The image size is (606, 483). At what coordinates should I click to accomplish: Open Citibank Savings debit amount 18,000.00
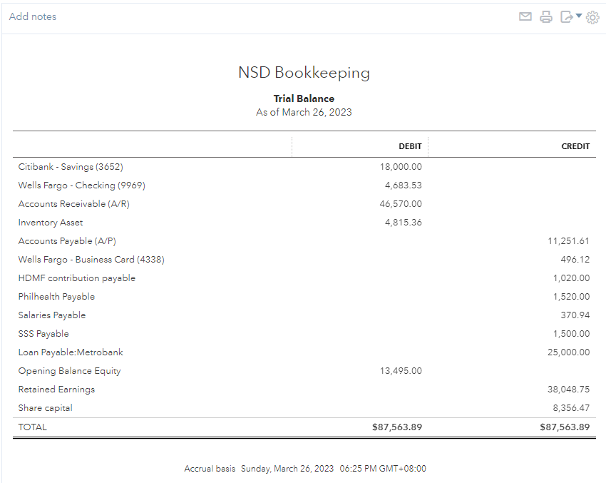(401, 167)
